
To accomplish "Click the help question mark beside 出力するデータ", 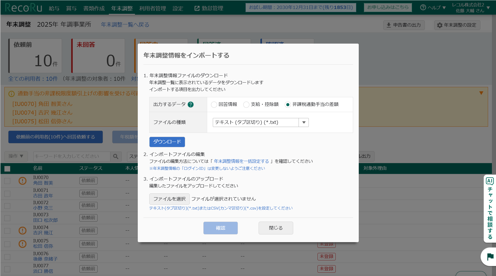I will pos(191,104).
